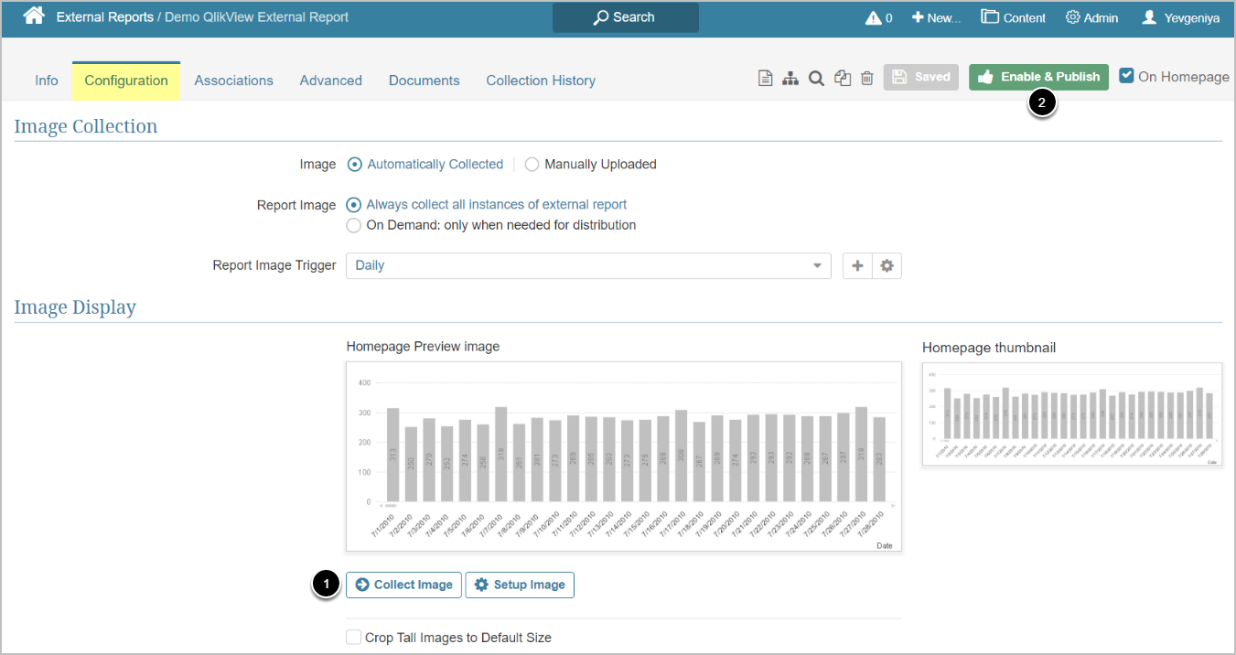1236x655 pixels.
Task: Click the home icon in header
Action: point(34,16)
